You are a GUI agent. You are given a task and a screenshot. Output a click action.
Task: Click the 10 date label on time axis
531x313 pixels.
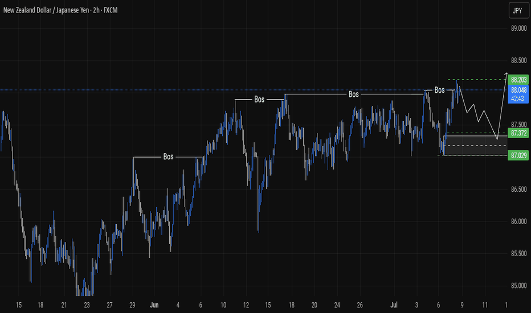click(223, 305)
